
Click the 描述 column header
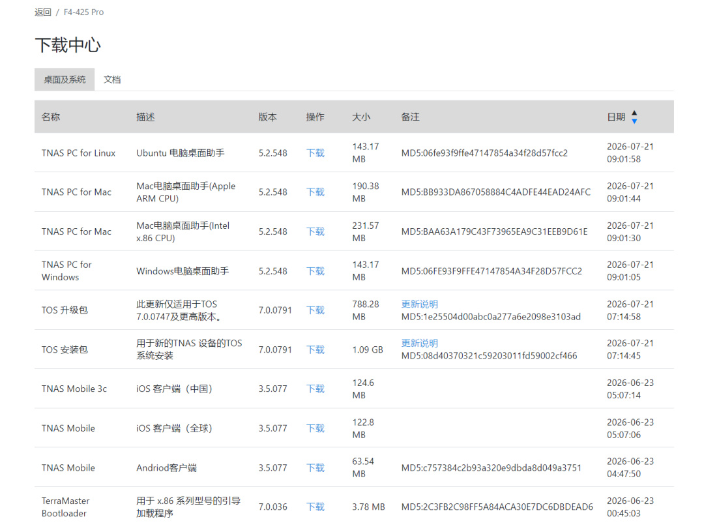(145, 117)
